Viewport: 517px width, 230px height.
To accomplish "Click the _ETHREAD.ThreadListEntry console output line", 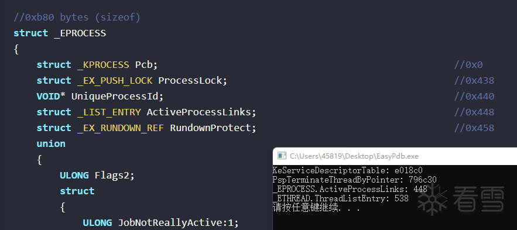I will coord(341,198).
